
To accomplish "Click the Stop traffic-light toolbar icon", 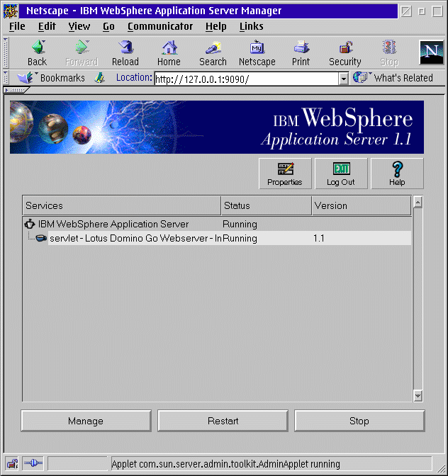I will pyautogui.click(x=389, y=47).
